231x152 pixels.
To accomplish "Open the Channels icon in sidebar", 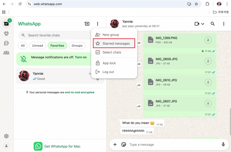I will tap(6, 43).
